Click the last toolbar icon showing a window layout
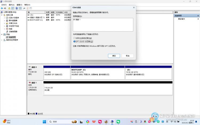The image size is (200, 125). (x=31, y=8)
